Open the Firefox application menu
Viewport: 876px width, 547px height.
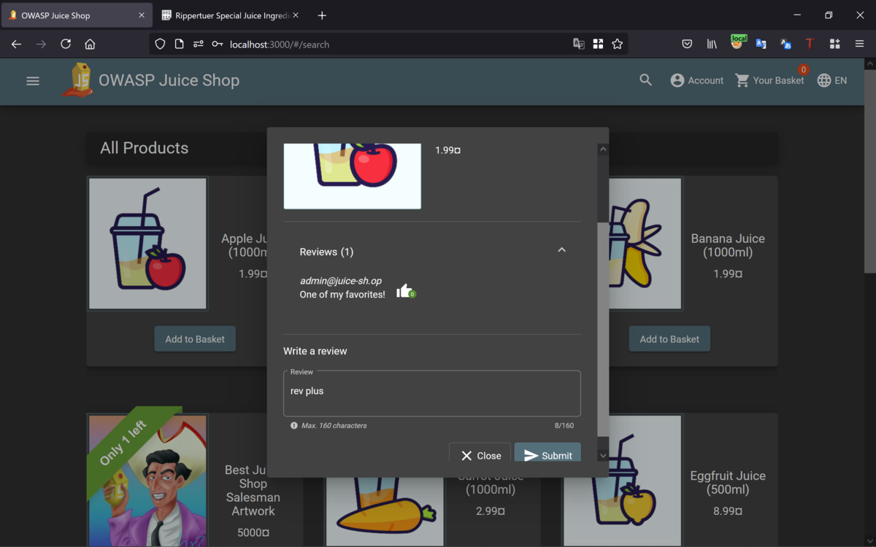[859, 44]
